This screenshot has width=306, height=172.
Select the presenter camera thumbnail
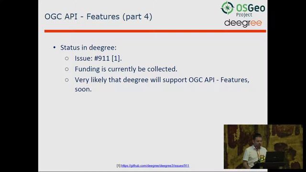tap(263, 147)
